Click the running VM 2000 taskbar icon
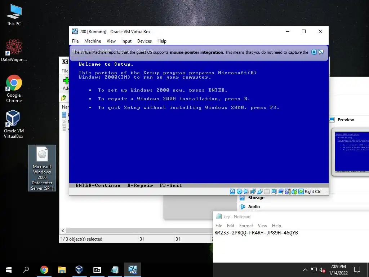The height and width of the screenshot is (277, 369). point(133,270)
